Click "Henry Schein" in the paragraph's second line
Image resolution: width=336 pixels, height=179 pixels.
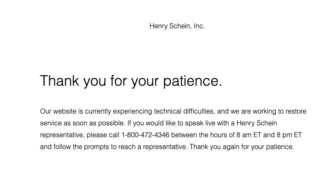pyautogui.click(x=257, y=123)
